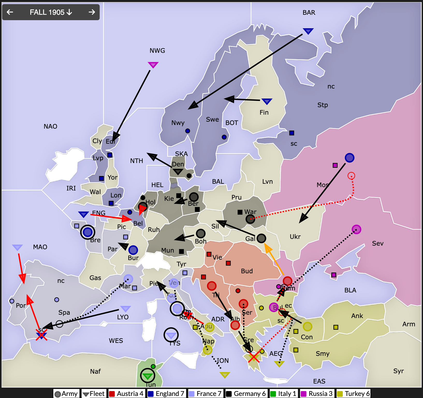Click the English fleet in Barents Sea
423x398 pixels.
coord(308,31)
